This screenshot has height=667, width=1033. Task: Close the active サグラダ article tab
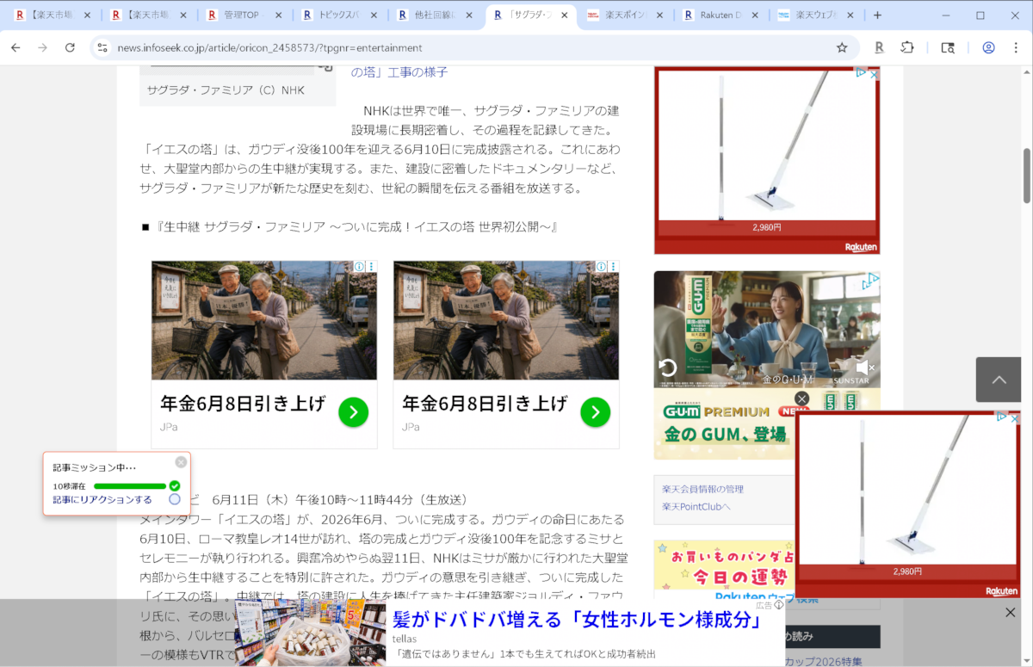[x=565, y=15]
